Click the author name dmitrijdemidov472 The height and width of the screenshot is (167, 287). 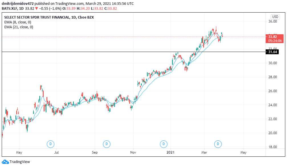tap(18, 3)
